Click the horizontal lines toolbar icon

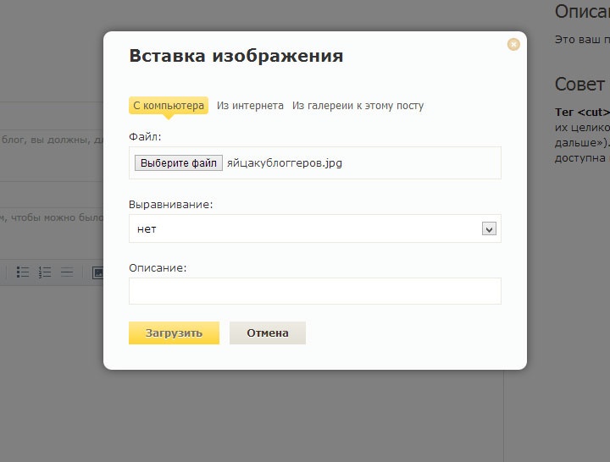[67, 272]
